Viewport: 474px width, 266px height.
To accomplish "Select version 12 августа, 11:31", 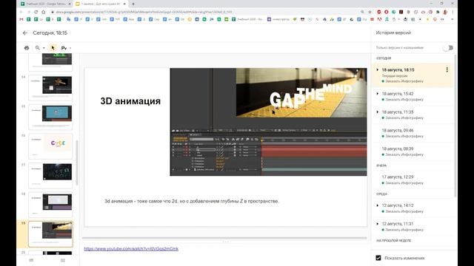I will 413,227.
